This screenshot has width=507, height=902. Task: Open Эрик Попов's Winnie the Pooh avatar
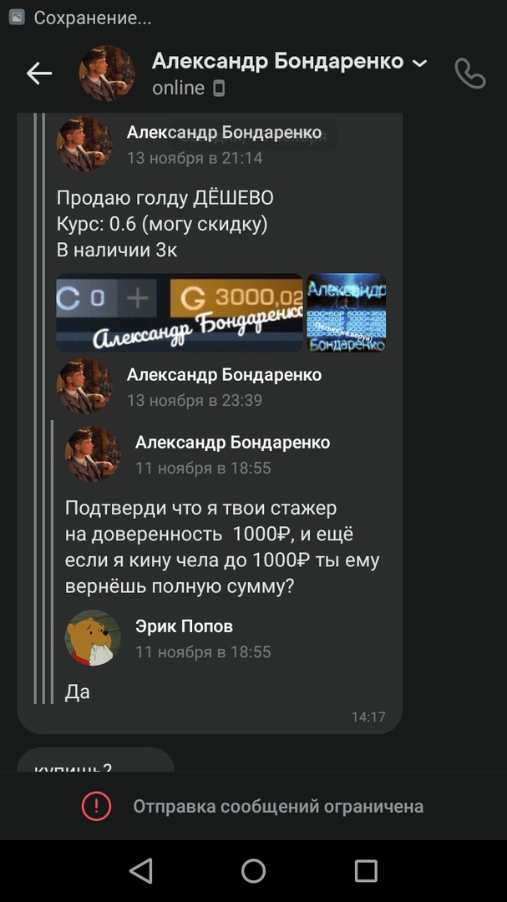tap(93, 638)
